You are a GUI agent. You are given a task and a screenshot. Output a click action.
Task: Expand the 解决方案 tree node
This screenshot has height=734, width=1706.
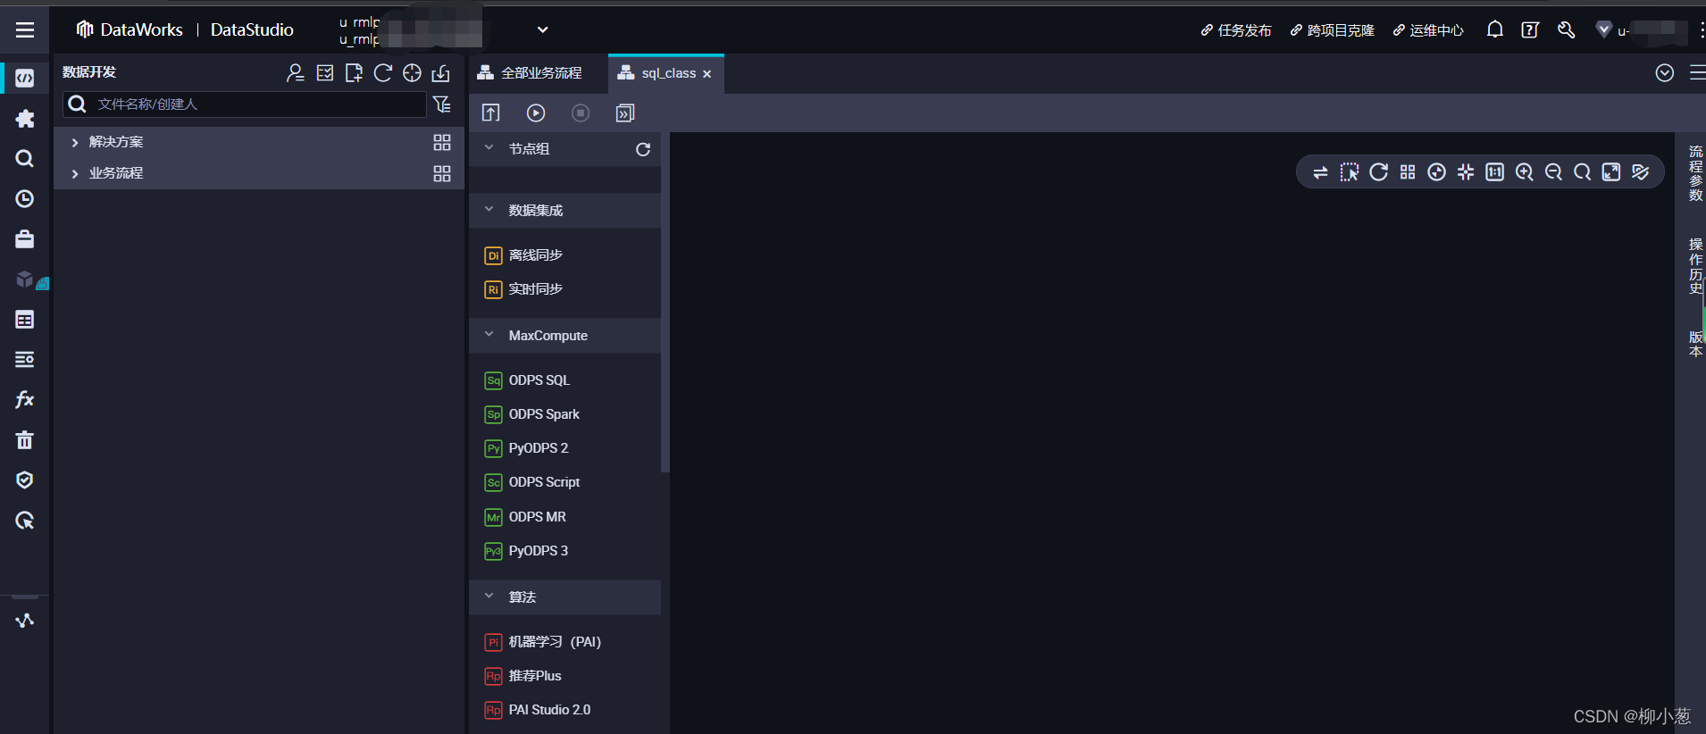tap(75, 142)
